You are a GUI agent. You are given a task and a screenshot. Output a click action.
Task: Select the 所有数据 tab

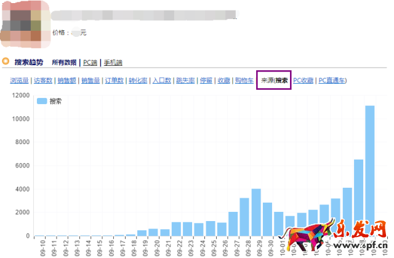click(x=64, y=63)
